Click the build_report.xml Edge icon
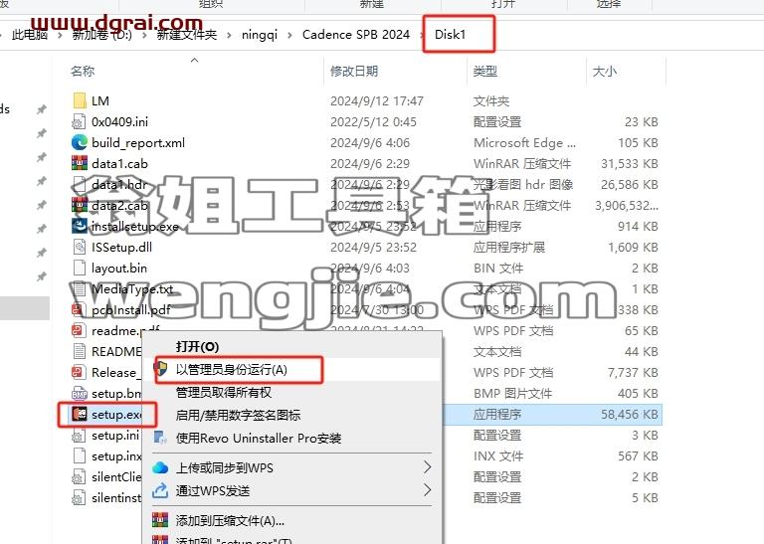 click(79, 142)
